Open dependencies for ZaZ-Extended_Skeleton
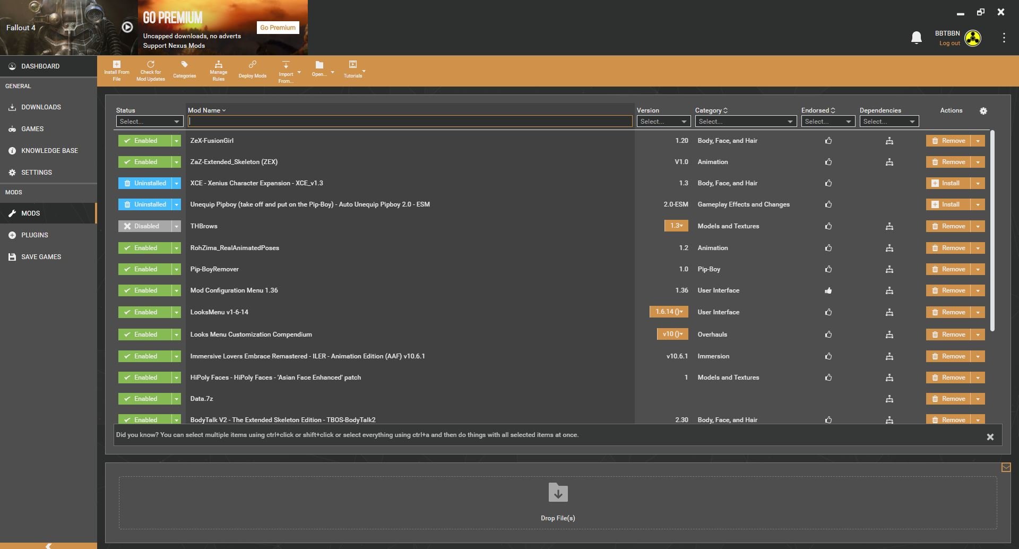This screenshot has width=1019, height=549. pos(890,162)
